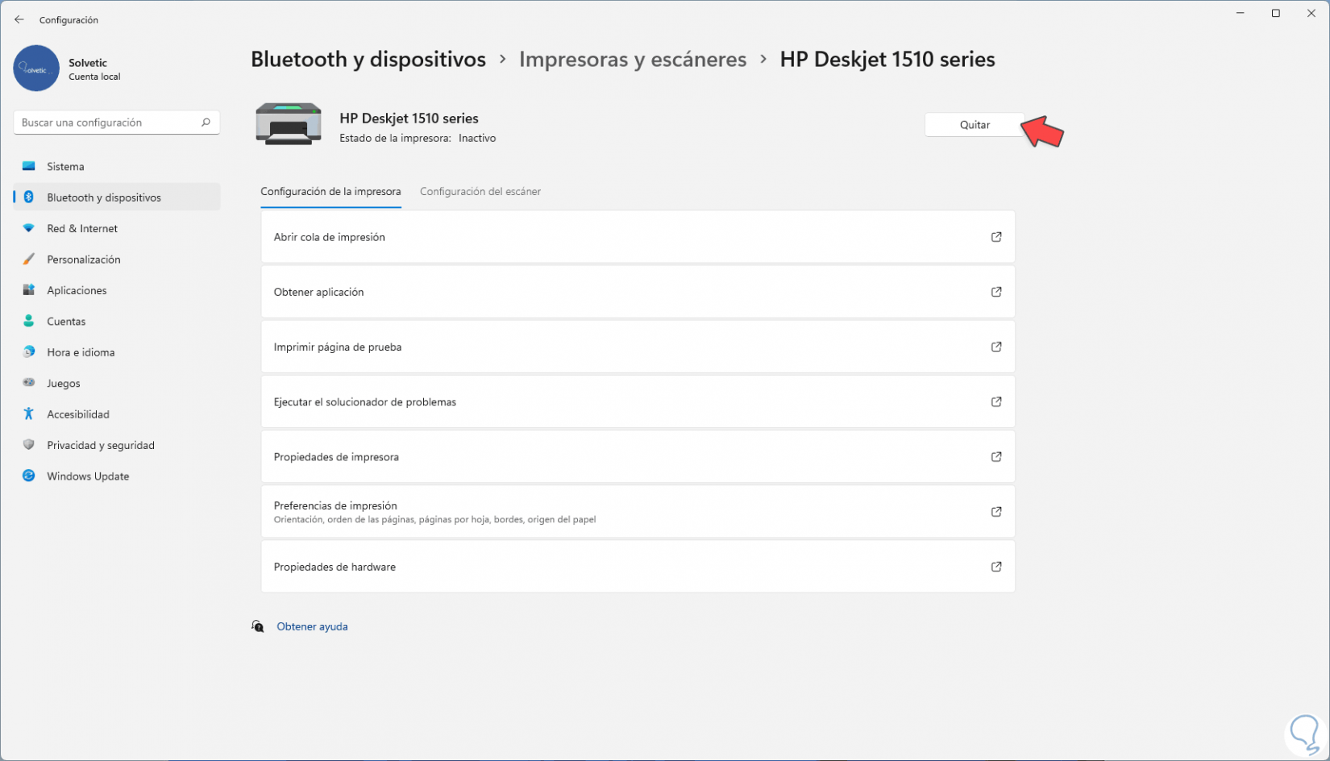Click the Windows Update sync icon

click(x=29, y=476)
